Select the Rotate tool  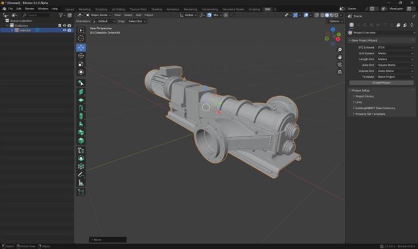(x=81, y=56)
